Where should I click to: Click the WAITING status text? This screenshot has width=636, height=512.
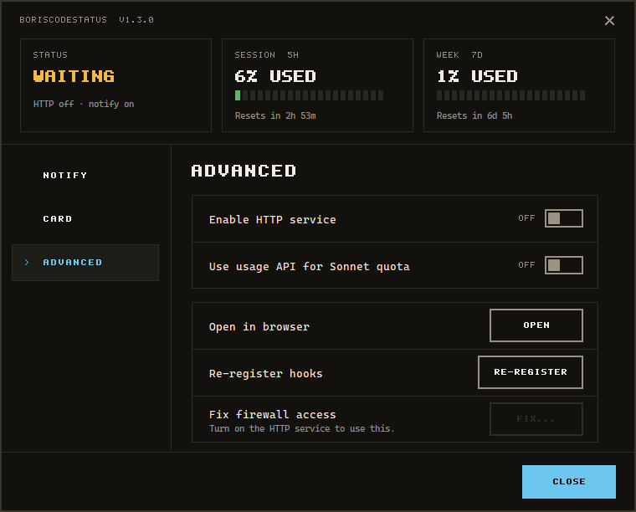tap(74, 76)
